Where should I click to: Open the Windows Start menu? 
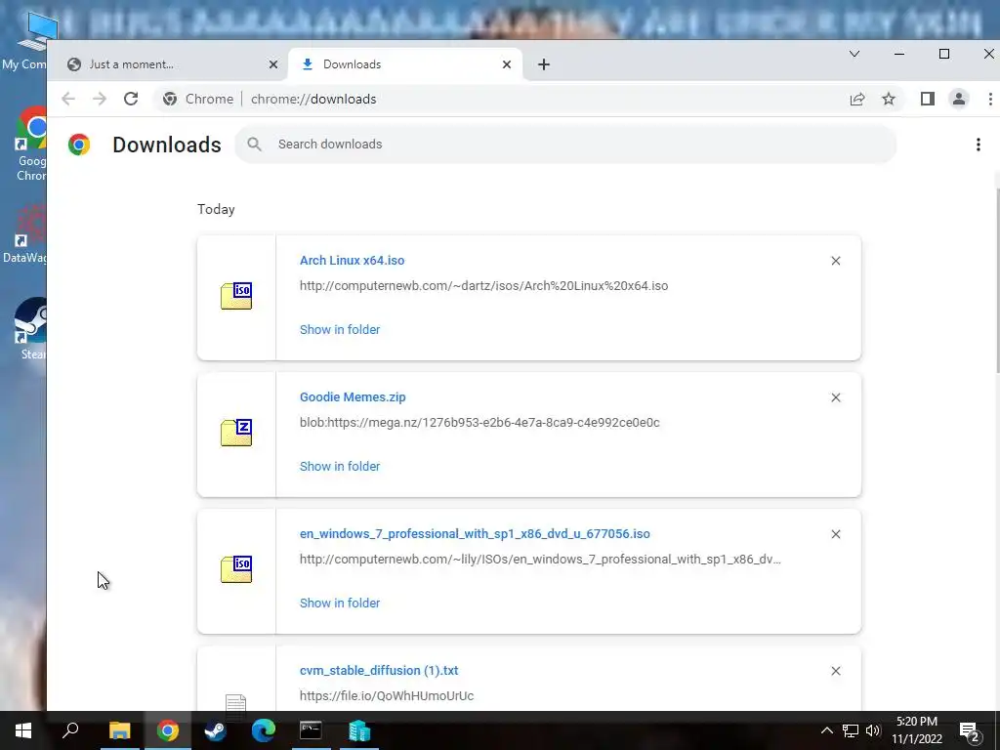(23, 730)
